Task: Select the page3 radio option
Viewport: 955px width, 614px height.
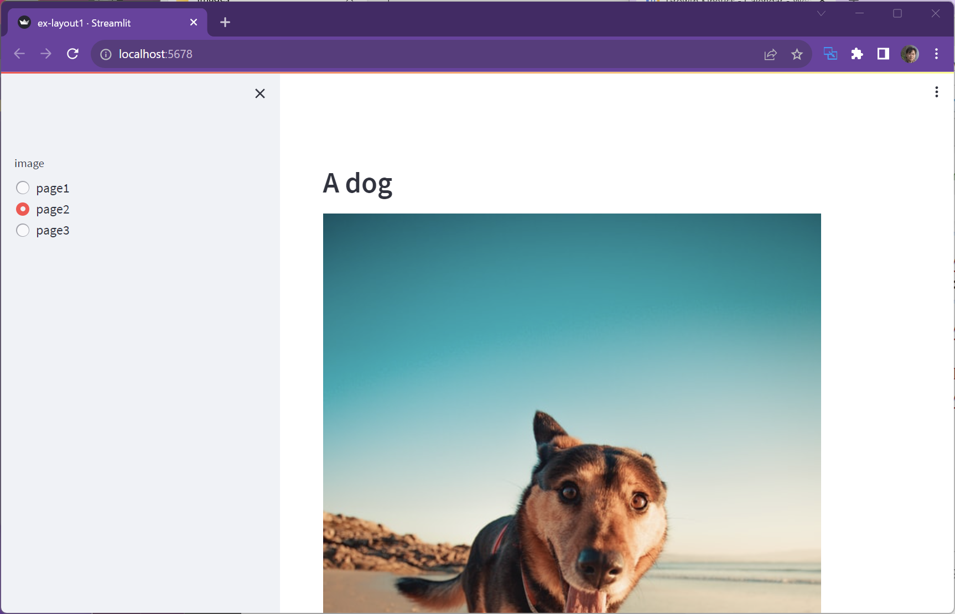Action: pyautogui.click(x=23, y=230)
